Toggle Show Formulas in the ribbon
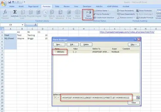The height and width of the screenshot is (112, 161). [144, 11]
